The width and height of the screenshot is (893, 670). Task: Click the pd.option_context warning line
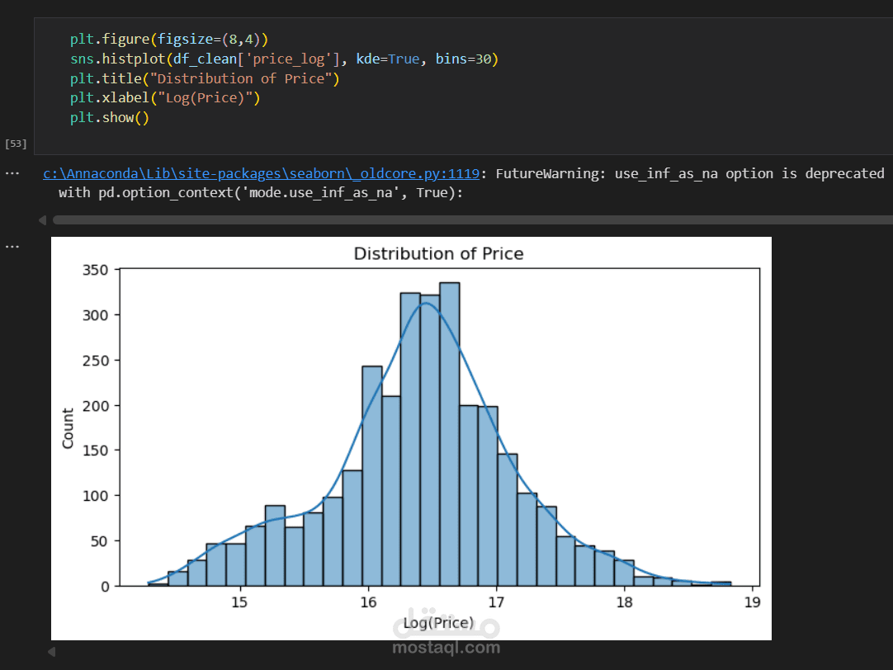coord(261,193)
